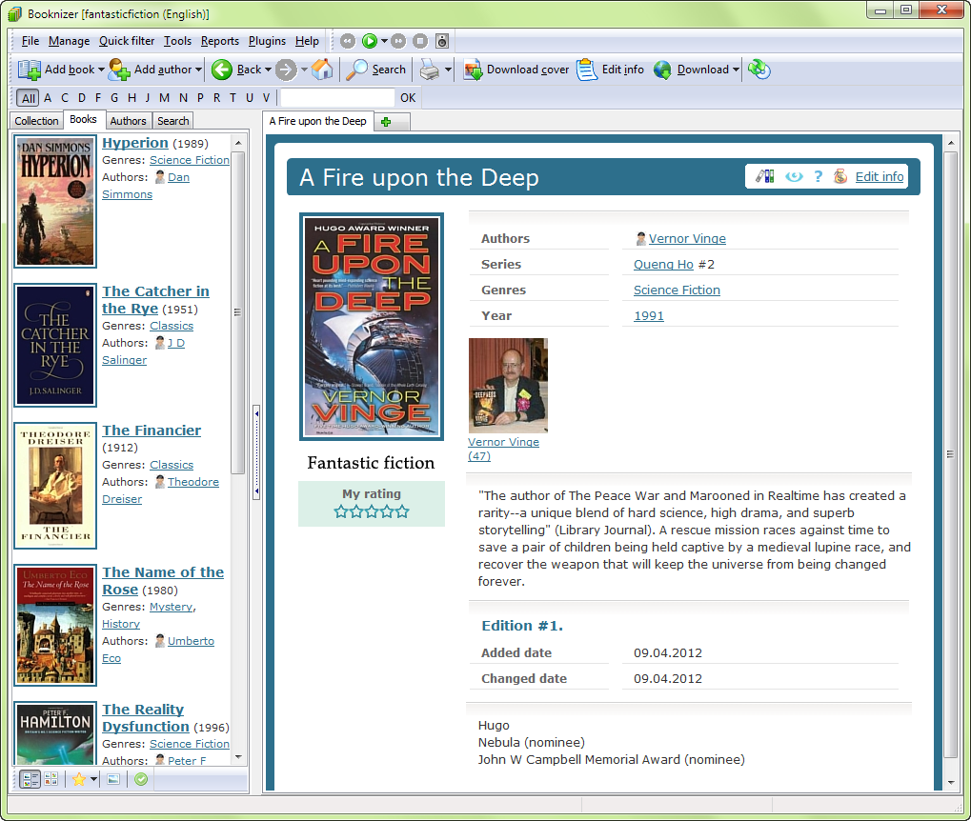Image resolution: width=971 pixels, height=821 pixels.
Task: Click the green play media button
Action: (x=370, y=41)
